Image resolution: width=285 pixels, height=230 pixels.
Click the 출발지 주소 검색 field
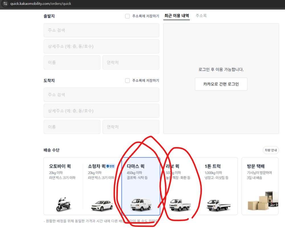(x=101, y=30)
